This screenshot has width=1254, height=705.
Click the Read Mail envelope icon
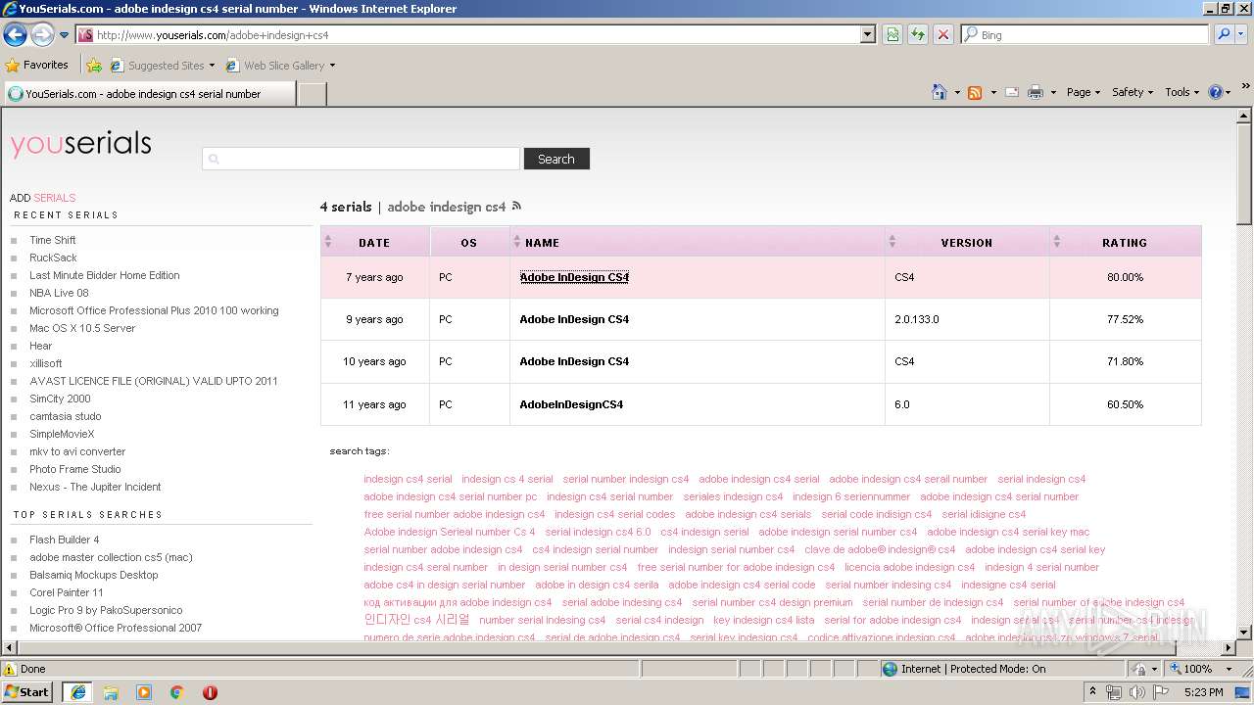1011,92
